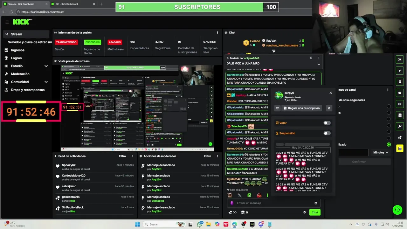Image resolution: width=407 pixels, height=229 pixels.
Task: Click the stream preview thumbnail
Action: [x=137, y=108]
